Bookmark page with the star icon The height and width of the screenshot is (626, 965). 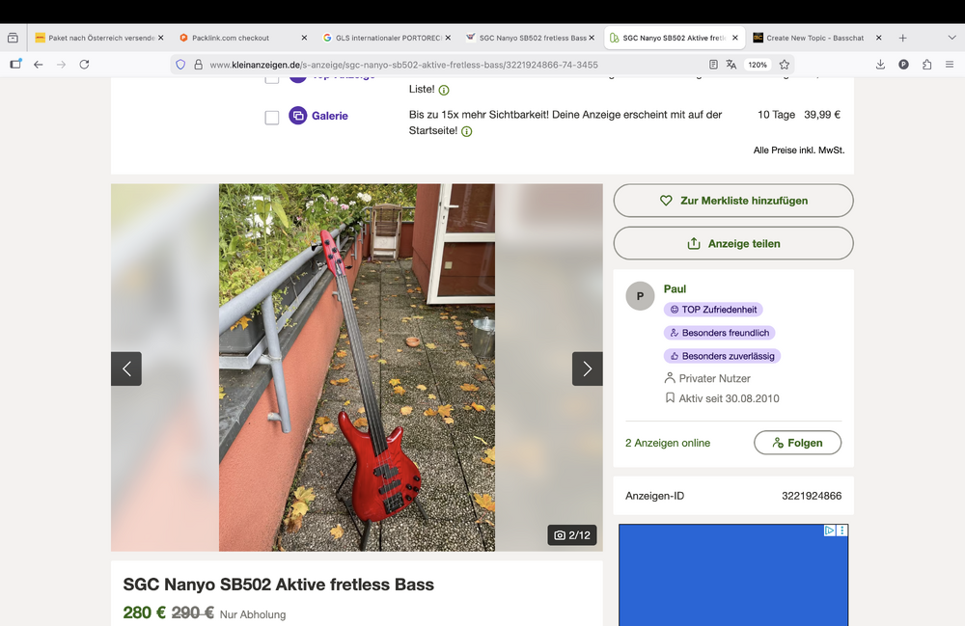785,65
